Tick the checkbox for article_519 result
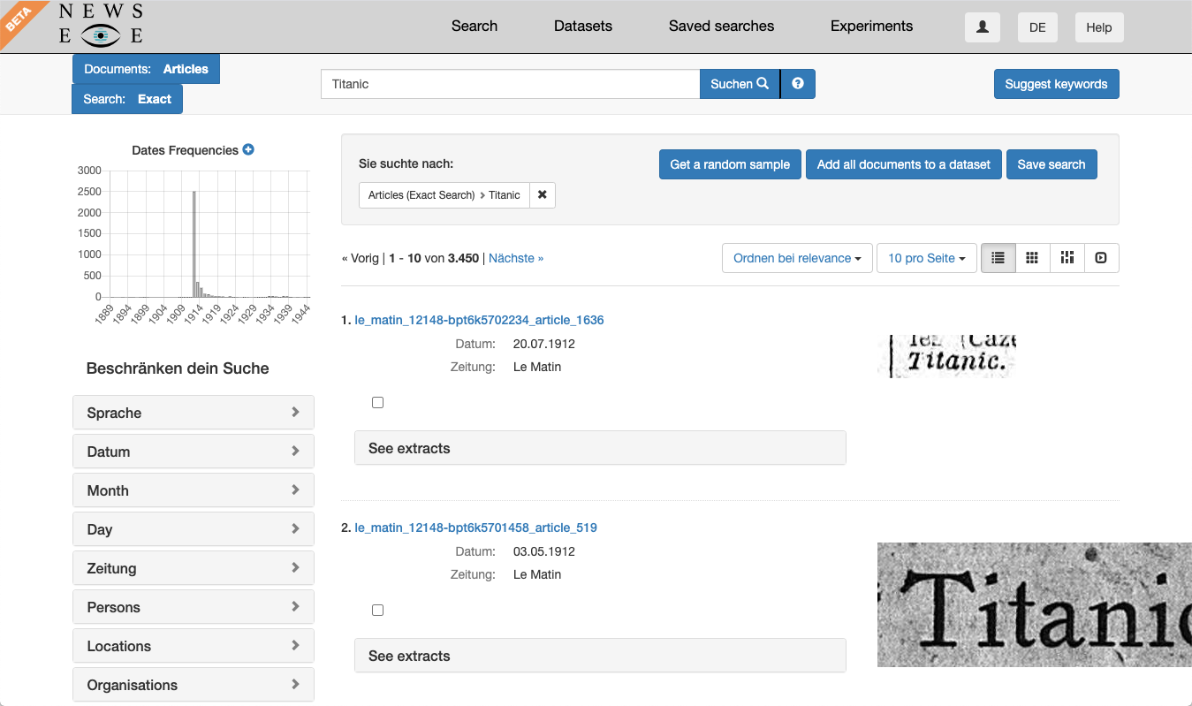1192x706 pixels. click(378, 611)
